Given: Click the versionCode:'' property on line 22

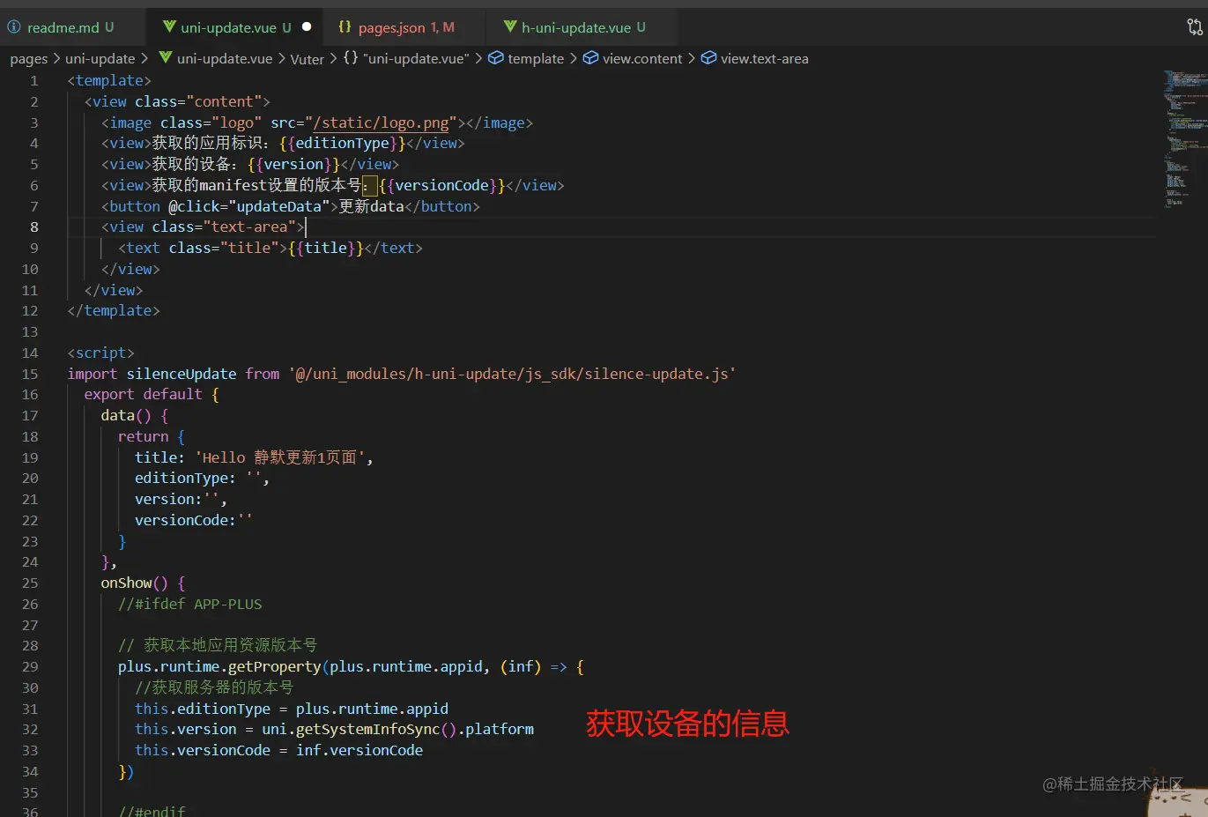Looking at the screenshot, I should [194, 520].
